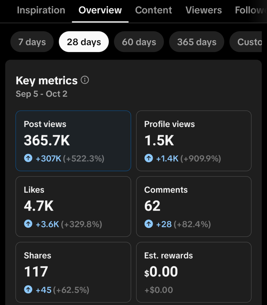Switch to the Inspiration tab
This screenshot has width=267, height=305.
[41, 10]
